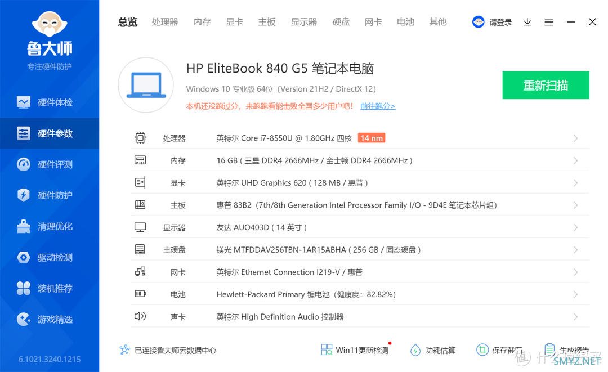This screenshot has width=608, height=372.
Task: Click 保存截屏 button
Action: click(x=499, y=350)
